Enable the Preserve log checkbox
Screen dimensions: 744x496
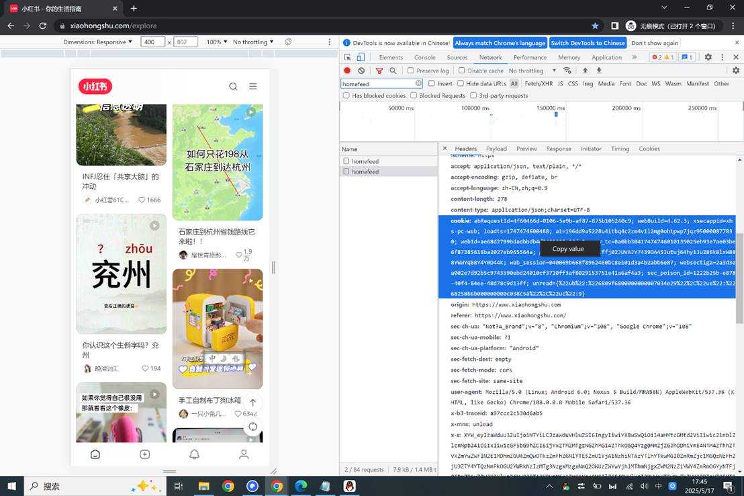(x=411, y=71)
